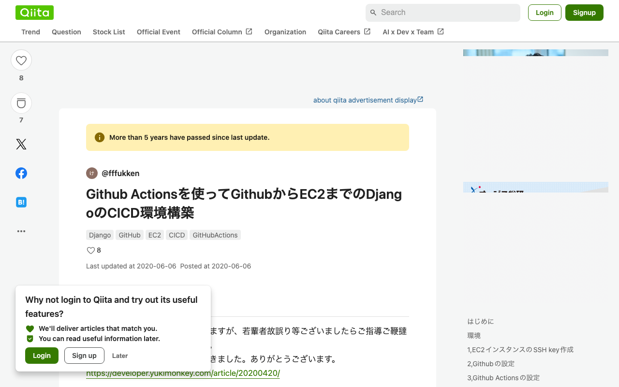Like the article with the heart below tags
The width and height of the screenshot is (619, 387).
click(90, 250)
